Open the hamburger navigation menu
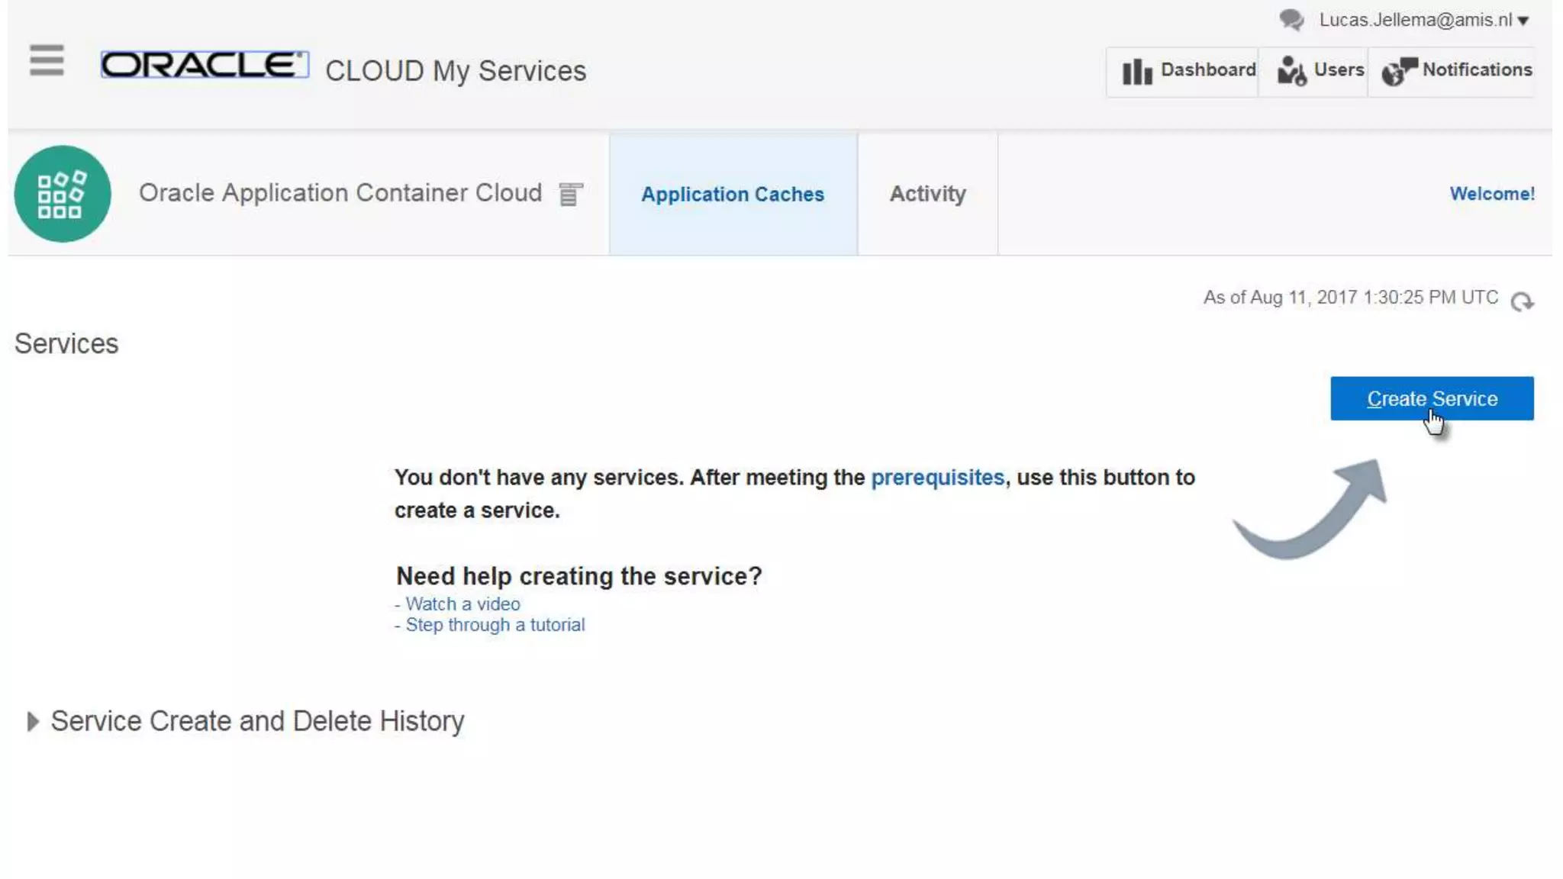 coord(47,60)
